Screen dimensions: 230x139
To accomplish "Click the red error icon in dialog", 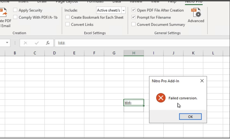I will pos(161,98).
